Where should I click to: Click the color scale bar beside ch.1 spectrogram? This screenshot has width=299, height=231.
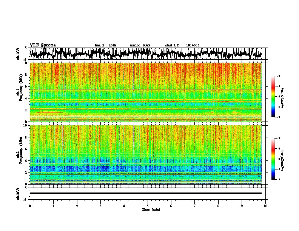point(273,97)
